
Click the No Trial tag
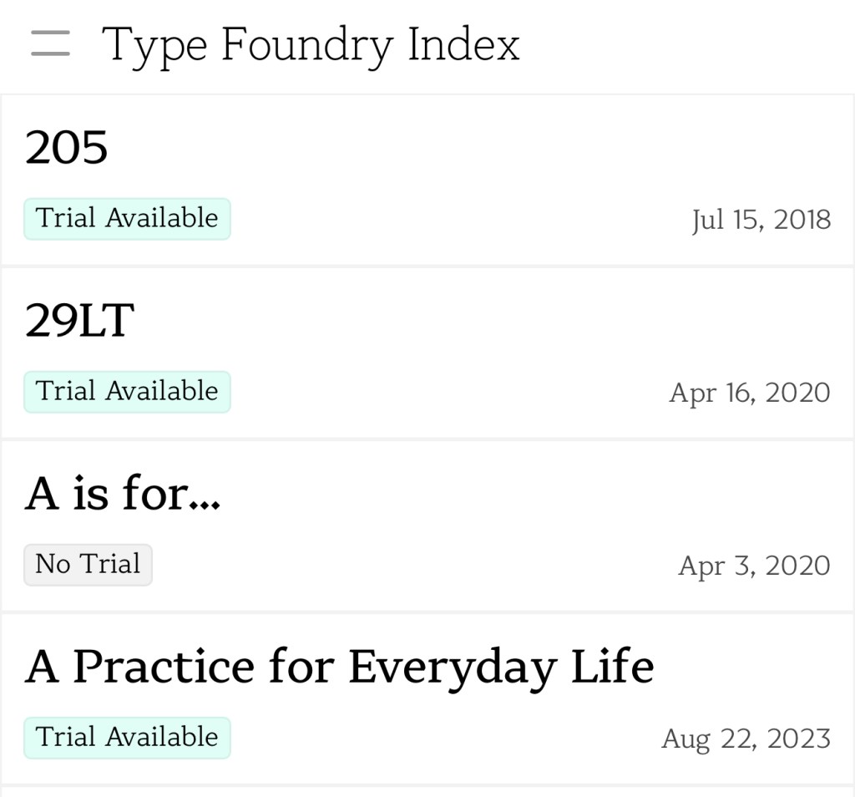click(x=88, y=565)
